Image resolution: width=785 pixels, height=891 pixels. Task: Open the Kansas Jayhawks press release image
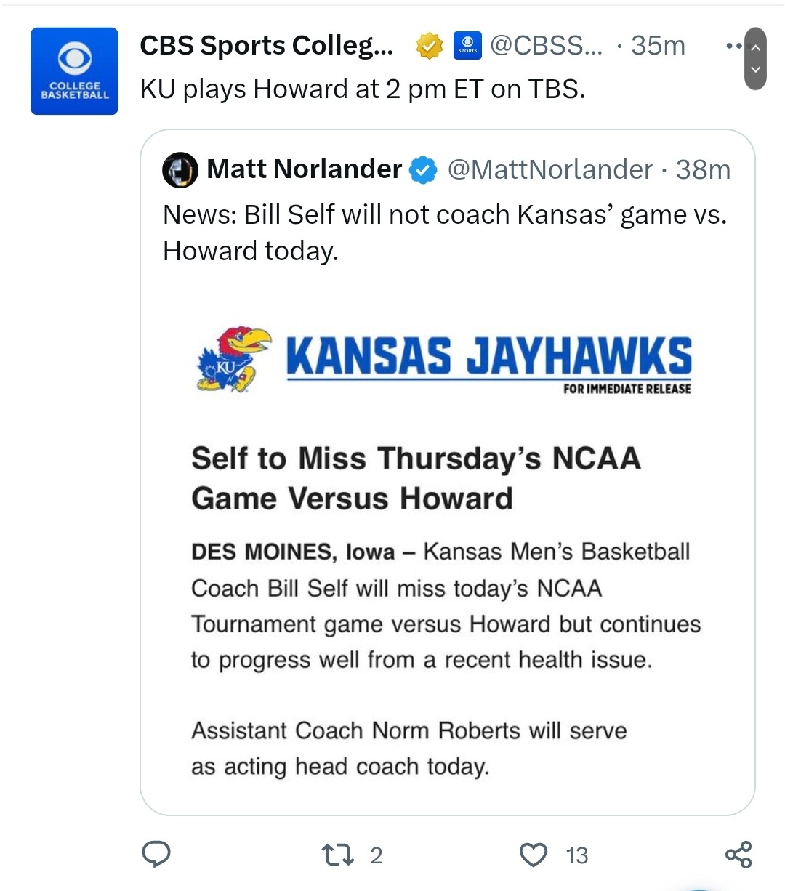point(448,545)
